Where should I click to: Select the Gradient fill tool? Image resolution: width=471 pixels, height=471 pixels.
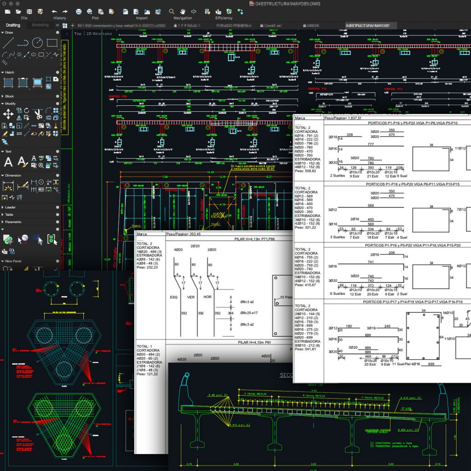[x=37, y=83]
